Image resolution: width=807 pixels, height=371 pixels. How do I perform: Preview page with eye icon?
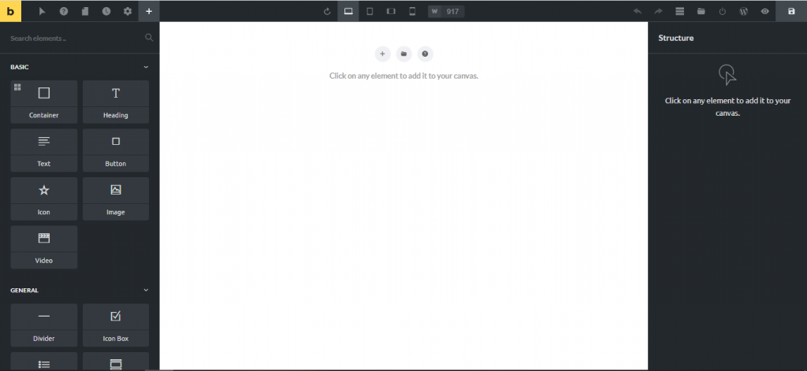coord(765,11)
